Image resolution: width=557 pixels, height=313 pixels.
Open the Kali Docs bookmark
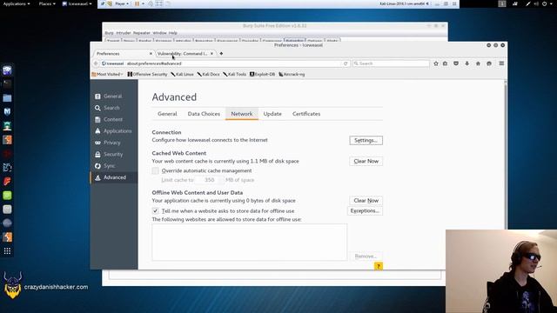pos(209,74)
